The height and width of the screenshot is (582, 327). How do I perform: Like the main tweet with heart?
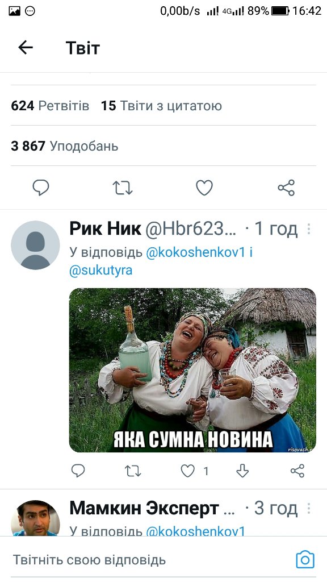point(204,188)
